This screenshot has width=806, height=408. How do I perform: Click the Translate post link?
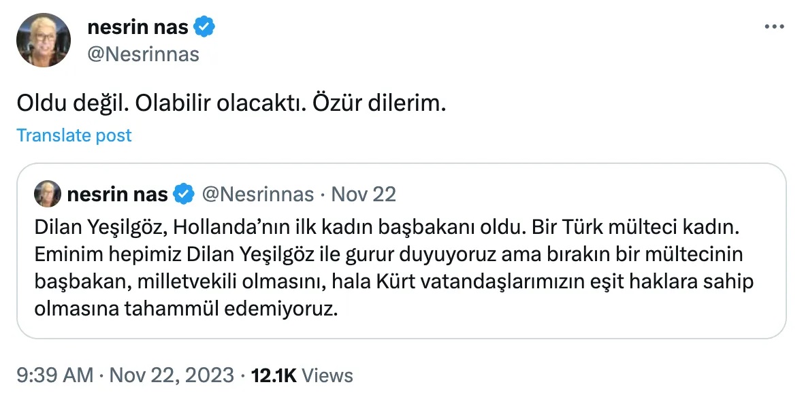pyautogui.click(x=74, y=135)
